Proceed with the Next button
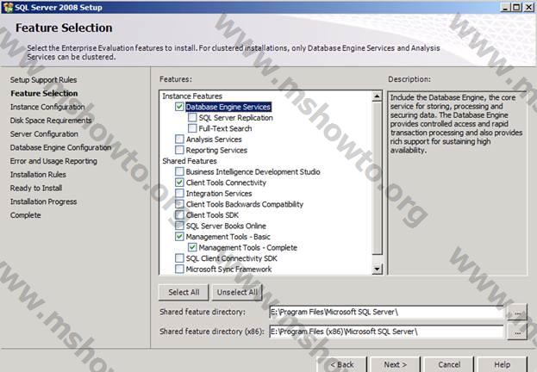 [x=396, y=364]
